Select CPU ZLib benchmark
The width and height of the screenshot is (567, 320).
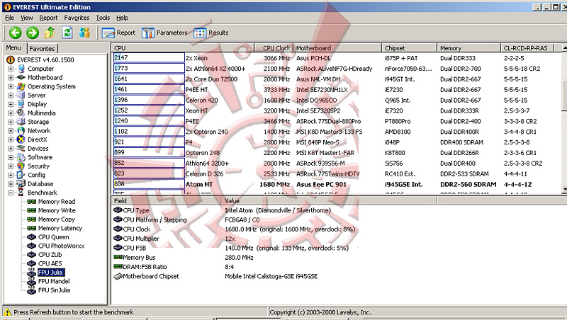coord(50,255)
